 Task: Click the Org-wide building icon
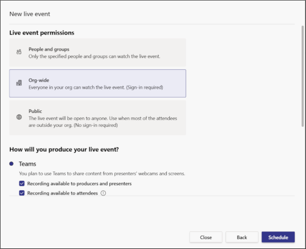point(19,83)
